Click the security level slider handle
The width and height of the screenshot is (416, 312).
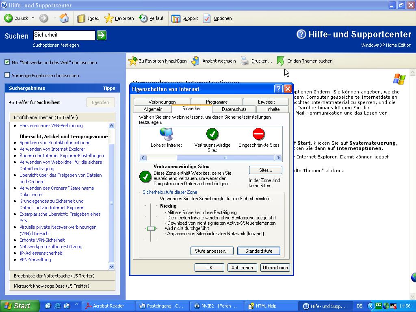click(151, 228)
